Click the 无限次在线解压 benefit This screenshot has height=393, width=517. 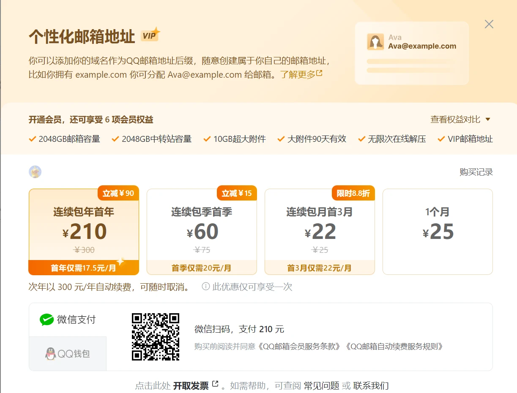[x=392, y=139]
